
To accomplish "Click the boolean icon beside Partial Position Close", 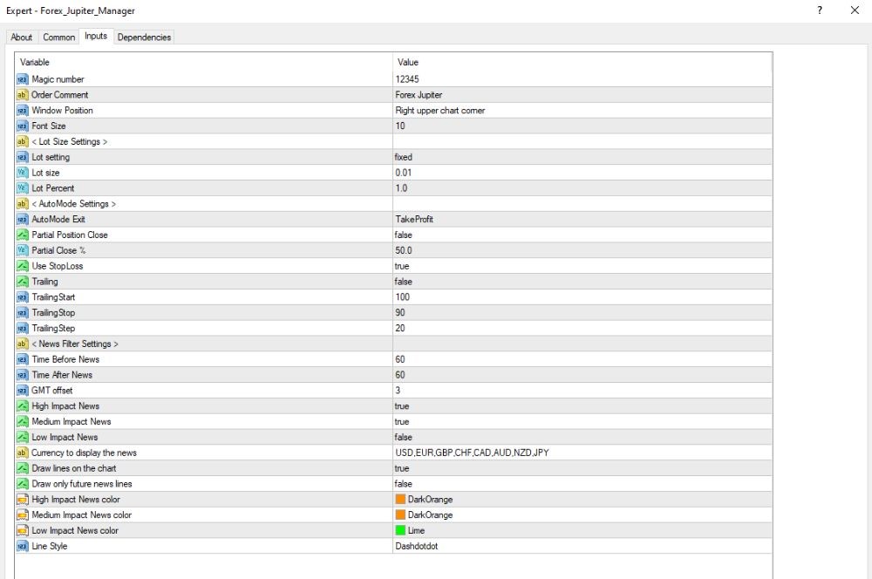I will click(x=23, y=235).
